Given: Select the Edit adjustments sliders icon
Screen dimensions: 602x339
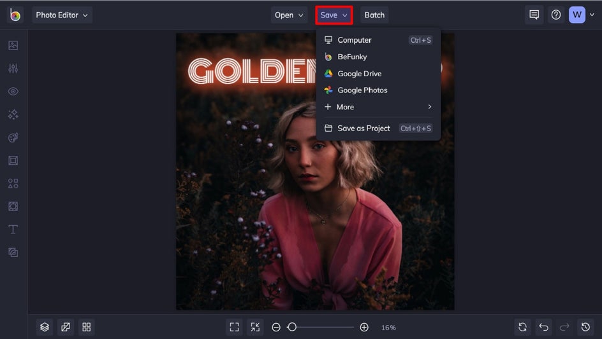Looking at the screenshot, I should (13, 69).
